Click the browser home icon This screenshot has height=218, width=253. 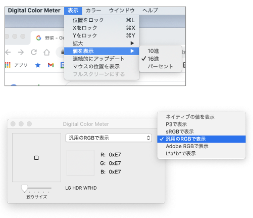(46, 52)
